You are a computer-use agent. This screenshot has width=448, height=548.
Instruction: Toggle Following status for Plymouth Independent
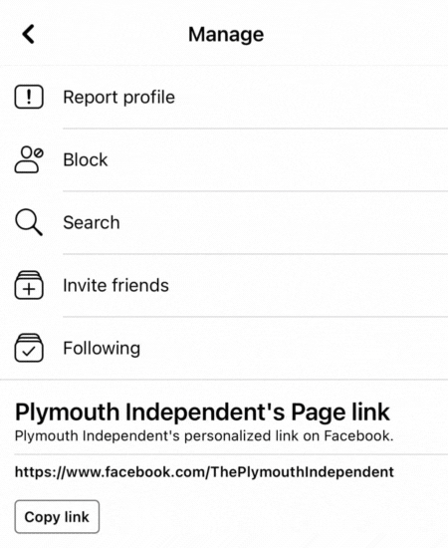(x=224, y=348)
